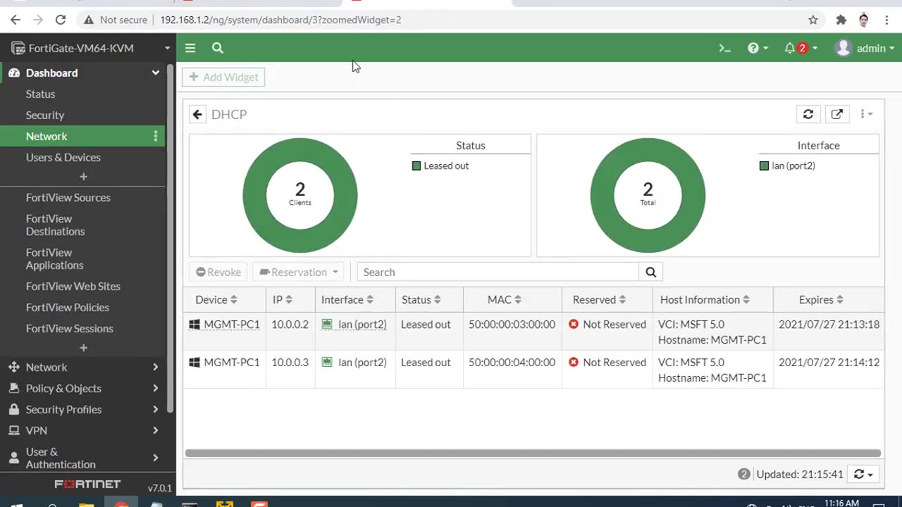Click the back arrow beside DHCP title
902x507 pixels.
tap(197, 114)
